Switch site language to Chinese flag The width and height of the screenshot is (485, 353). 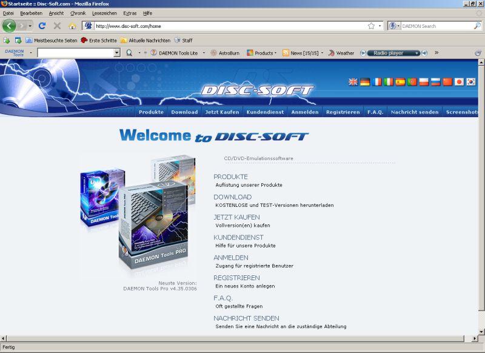(447, 82)
